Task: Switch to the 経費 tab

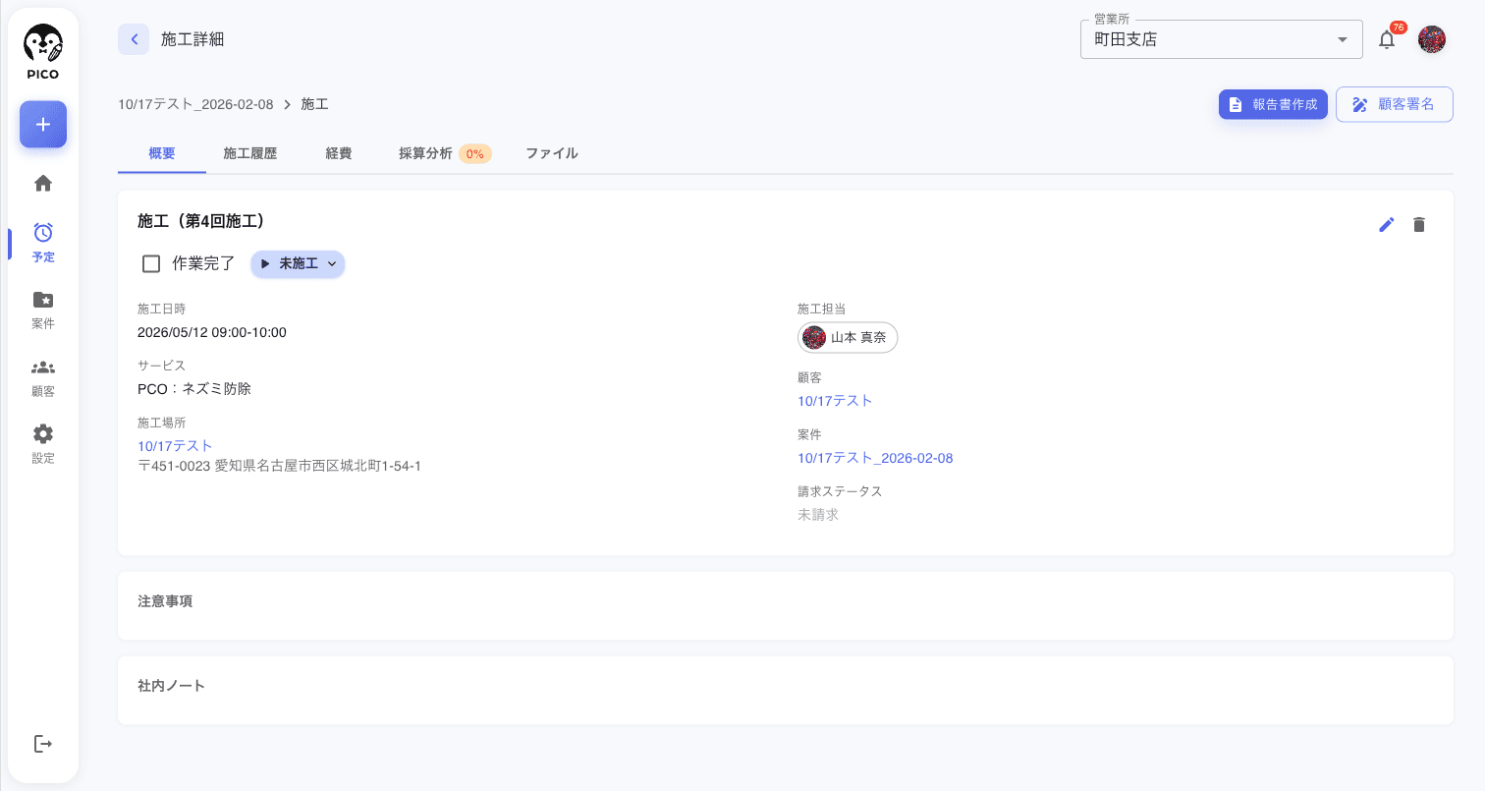Action: tap(339, 153)
